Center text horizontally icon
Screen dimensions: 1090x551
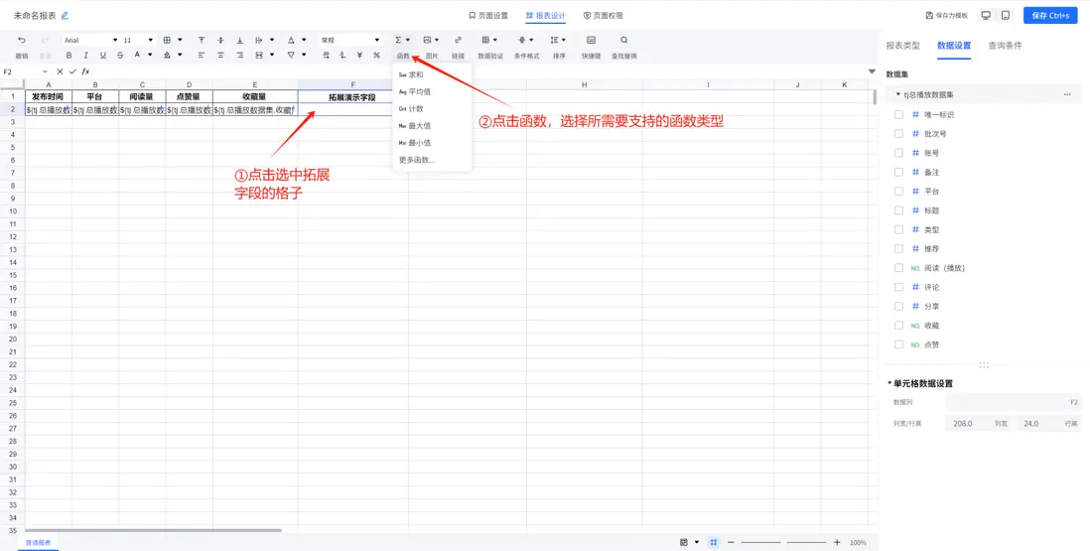(x=220, y=55)
